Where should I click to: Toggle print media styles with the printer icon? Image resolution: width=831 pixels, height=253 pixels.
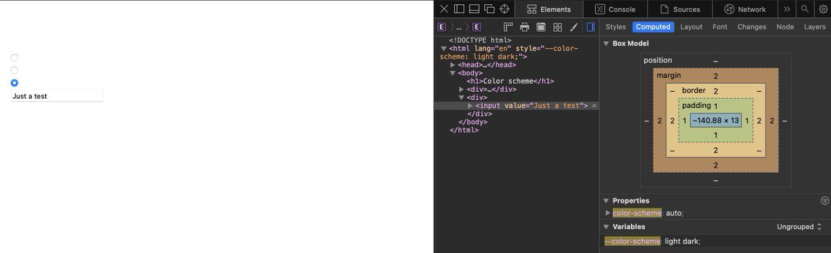524,27
